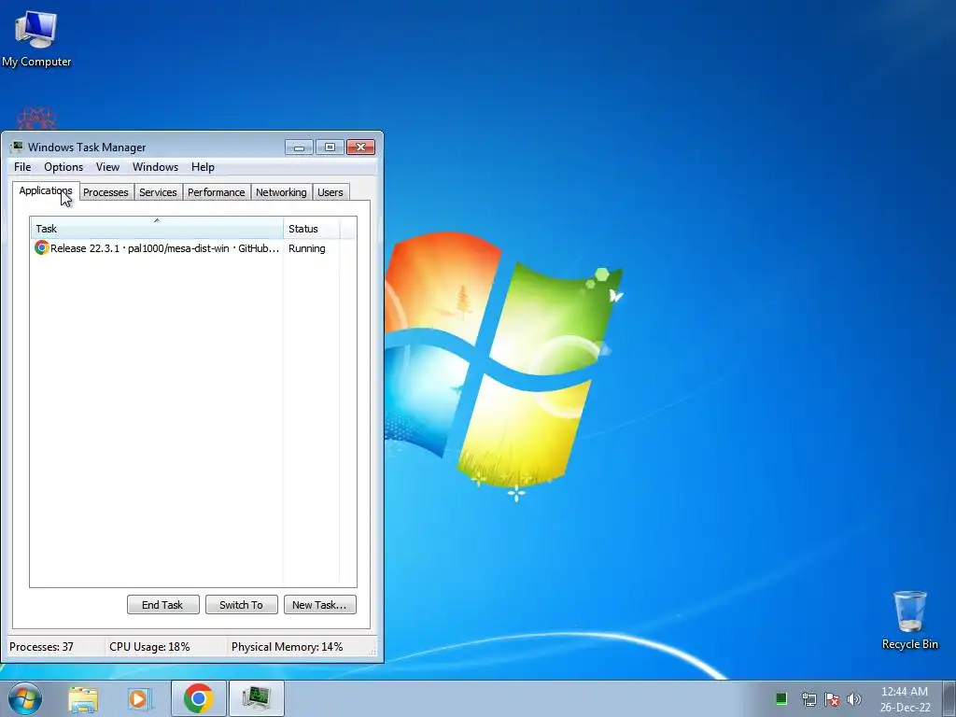Viewport: 956px width, 717px height.
Task: Click the green CPU meter tray icon
Action: (781, 698)
